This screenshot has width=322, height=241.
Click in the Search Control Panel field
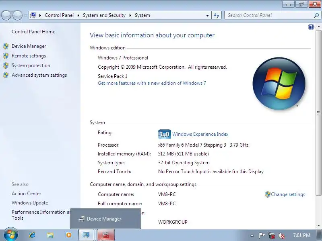point(269,15)
